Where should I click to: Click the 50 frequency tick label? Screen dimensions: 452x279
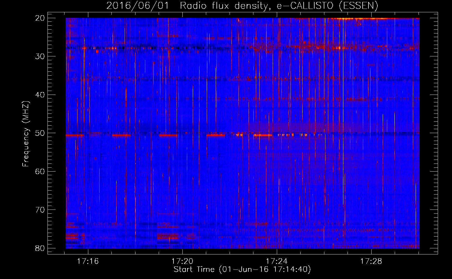click(x=40, y=133)
